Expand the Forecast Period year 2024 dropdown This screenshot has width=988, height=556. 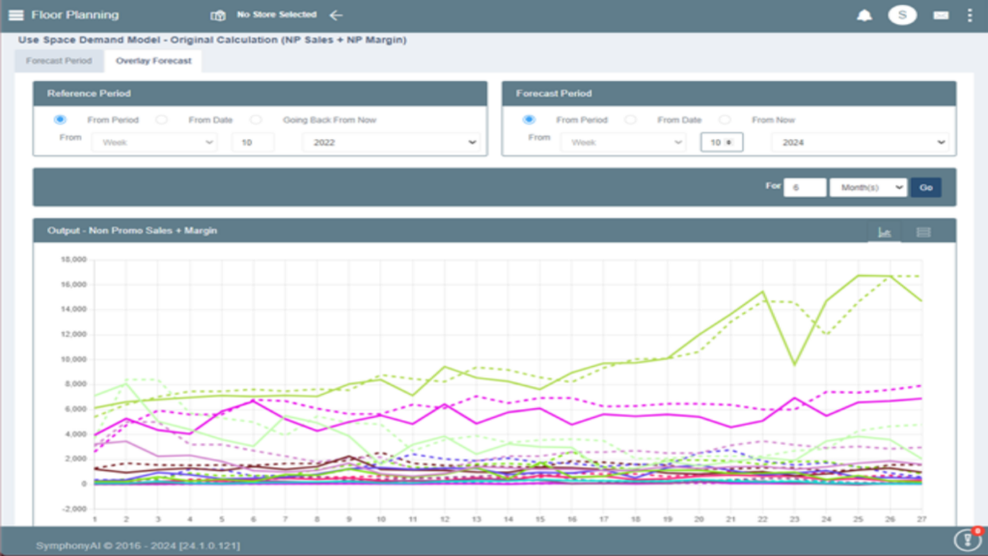860,143
